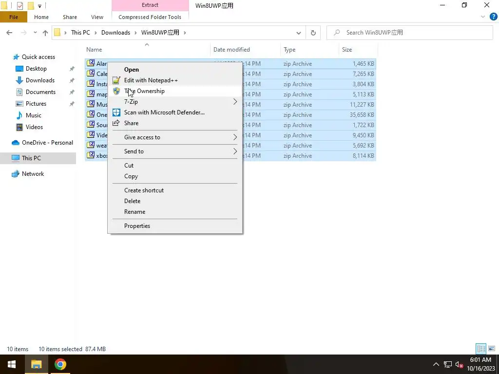Launch Google Chrome from the taskbar
This screenshot has width=499, height=374.
click(60, 364)
